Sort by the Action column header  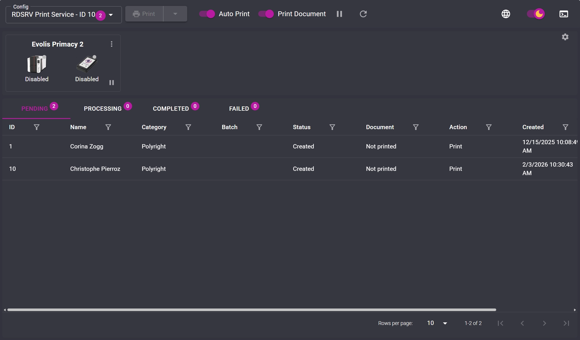(x=458, y=127)
